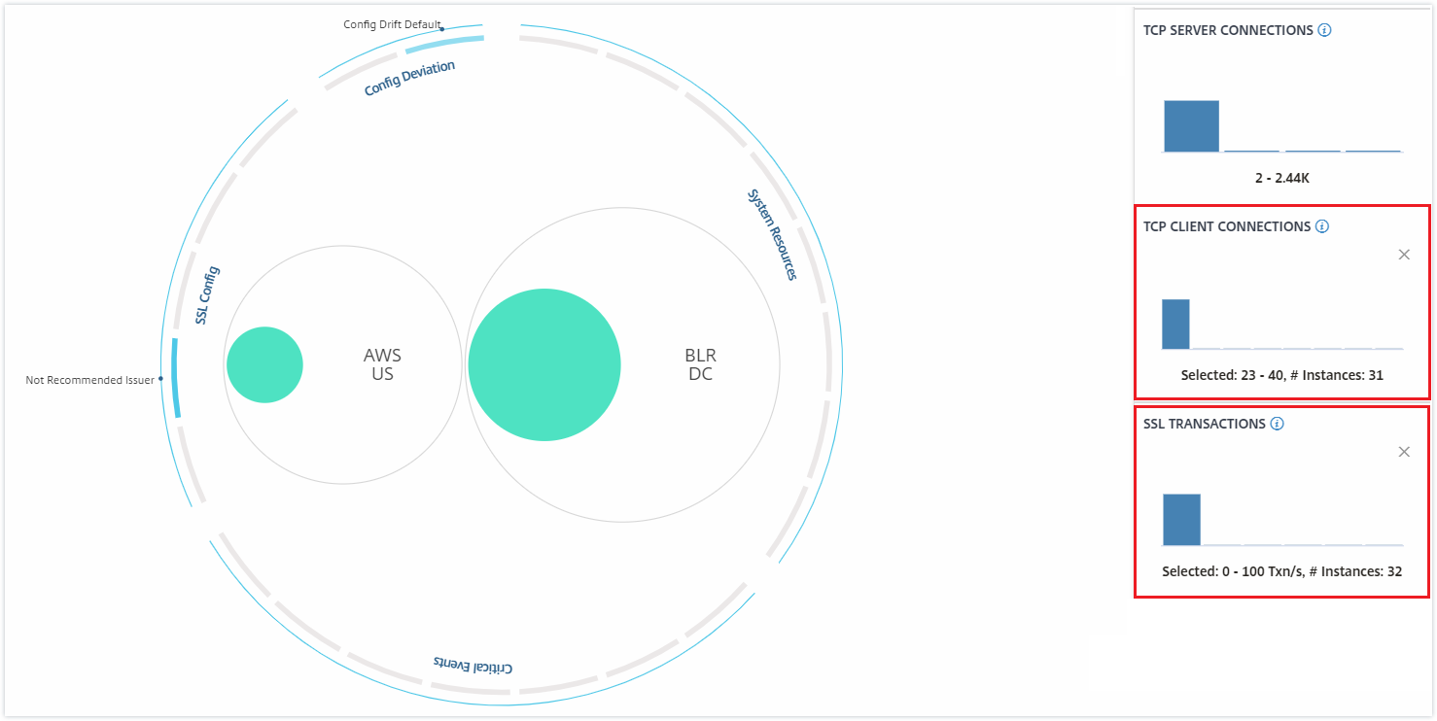Click the 'Selected: 0 - 100 Txn/s' text
This screenshot has width=1437, height=721.
(x=1281, y=571)
